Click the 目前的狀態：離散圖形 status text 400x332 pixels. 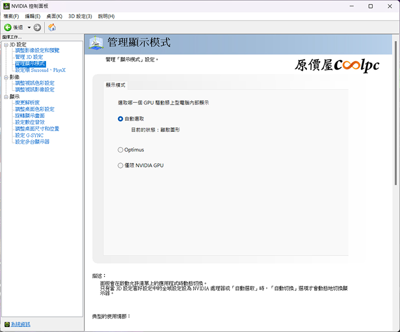pos(155,130)
